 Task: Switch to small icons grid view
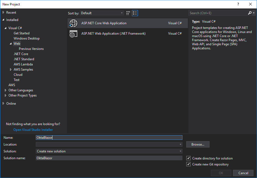pyautogui.click(x=128, y=13)
